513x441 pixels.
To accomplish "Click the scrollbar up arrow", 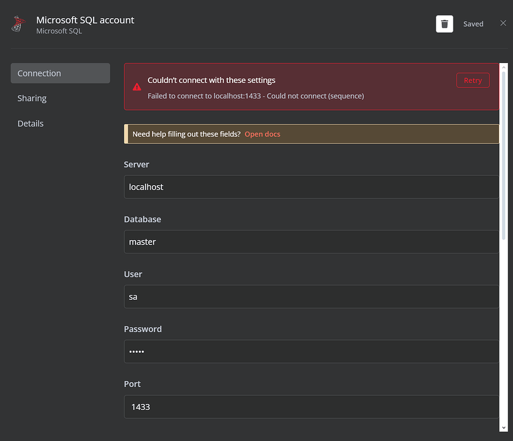I will tap(504, 68).
